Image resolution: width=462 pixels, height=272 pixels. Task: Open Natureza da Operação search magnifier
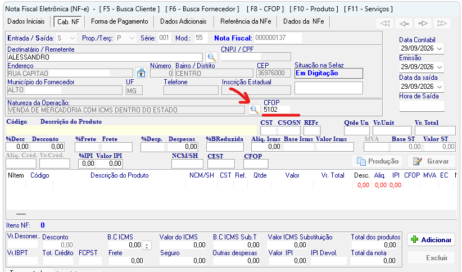point(254,110)
